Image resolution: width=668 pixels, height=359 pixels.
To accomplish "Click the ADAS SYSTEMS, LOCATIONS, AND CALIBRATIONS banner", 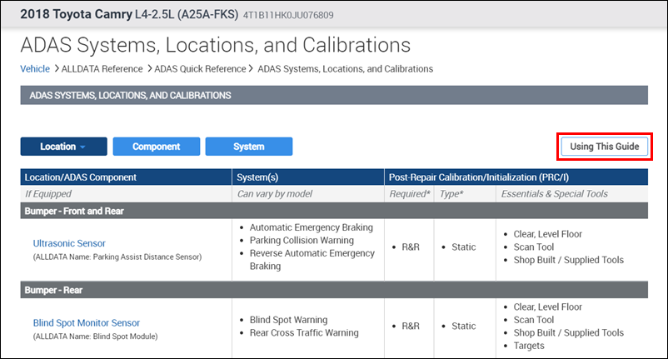I will click(334, 96).
